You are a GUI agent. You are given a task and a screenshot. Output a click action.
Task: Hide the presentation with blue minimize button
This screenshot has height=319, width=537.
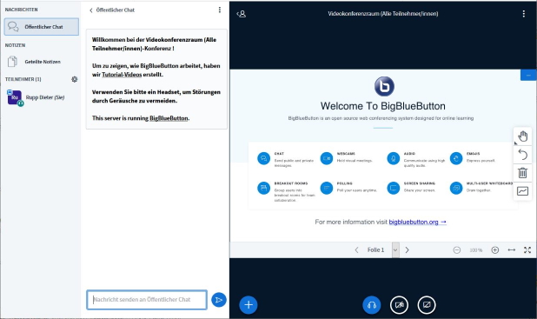coord(528,75)
